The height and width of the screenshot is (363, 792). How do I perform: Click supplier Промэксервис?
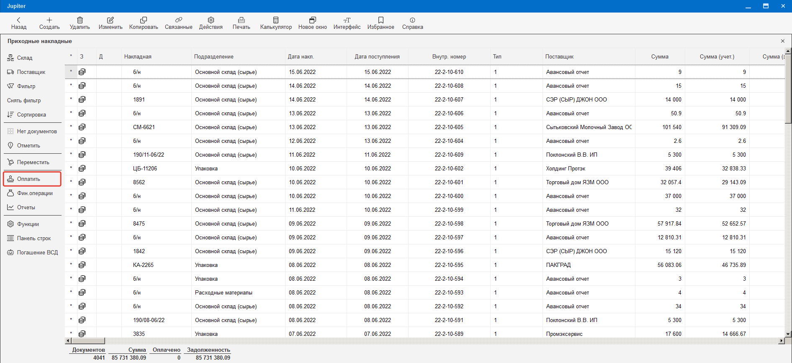click(564, 334)
